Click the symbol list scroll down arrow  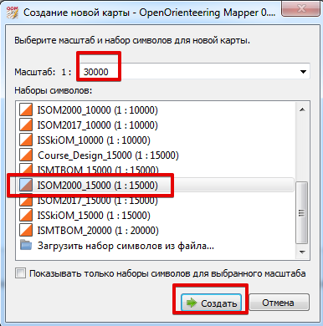(302, 252)
